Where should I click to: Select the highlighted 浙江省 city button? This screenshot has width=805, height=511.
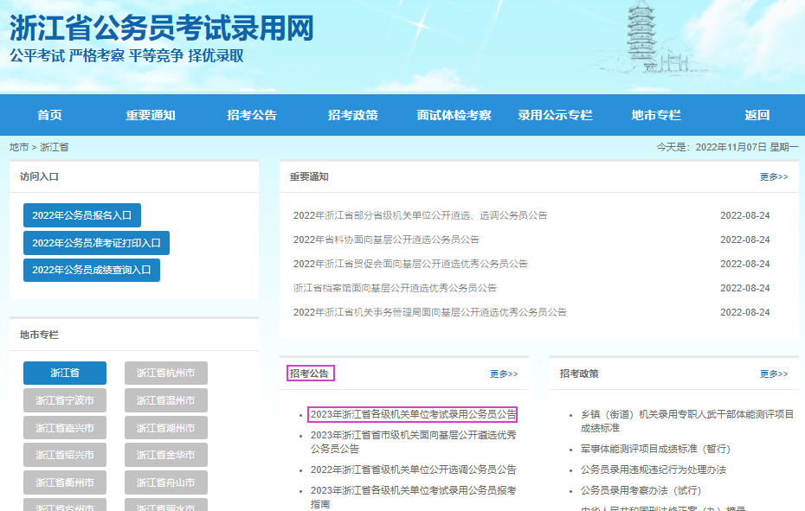pyautogui.click(x=65, y=374)
